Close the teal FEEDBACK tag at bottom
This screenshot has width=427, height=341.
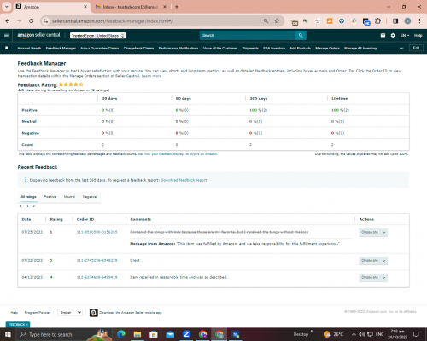27,325
